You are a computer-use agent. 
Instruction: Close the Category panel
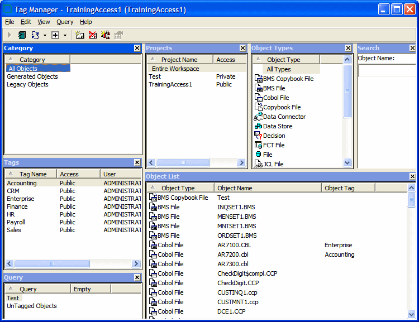137,49
